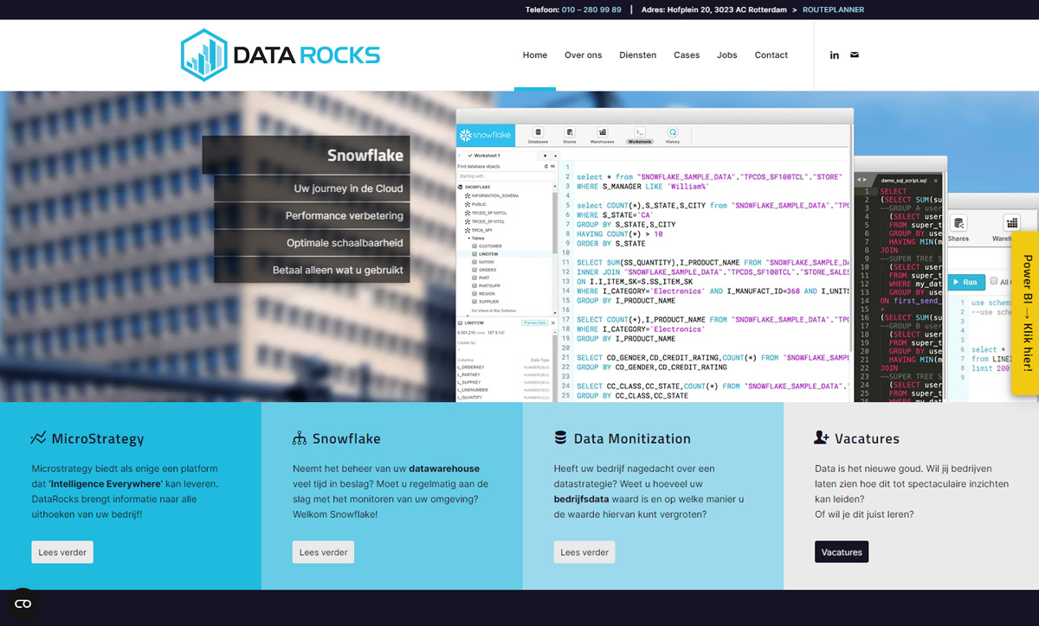Open the DataRocks LinkedIn icon
Image resolution: width=1039 pixels, height=626 pixels.
point(834,54)
